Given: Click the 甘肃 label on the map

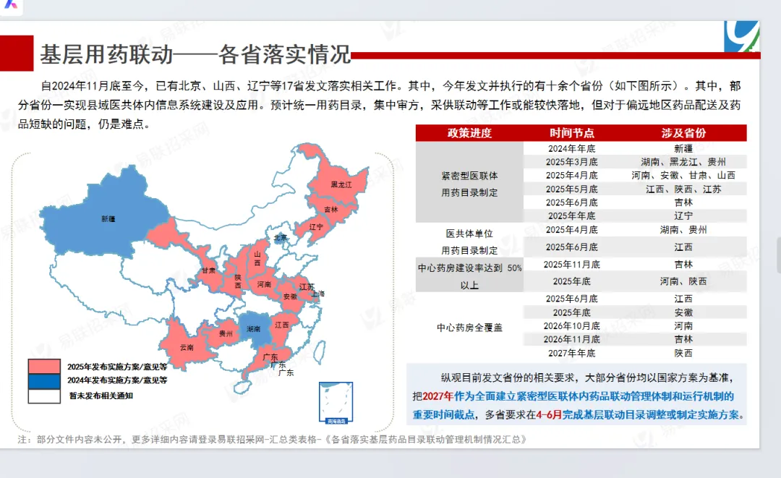Looking at the screenshot, I should (x=209, y=270).
